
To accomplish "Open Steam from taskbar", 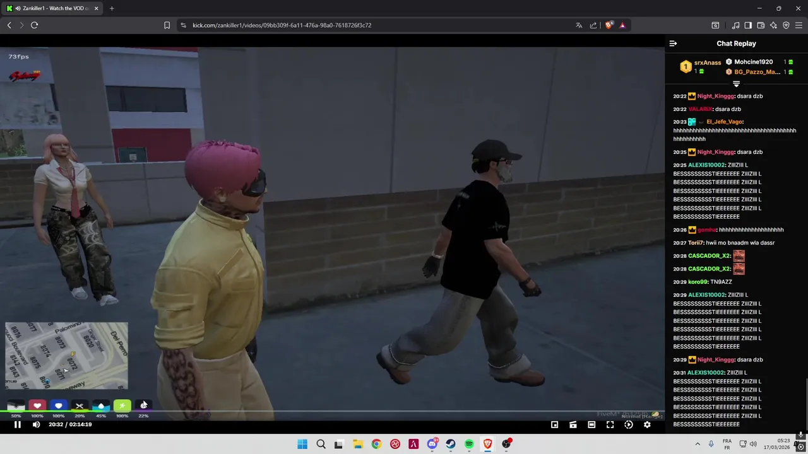I will coord(451,444).
